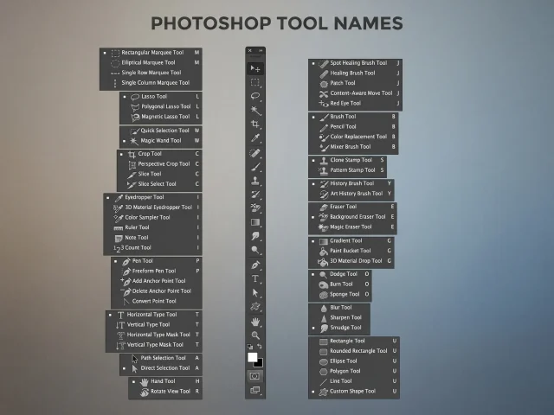Select the Eraser icon in the toolbar
Screen dimensions: 554x415
tap(255, 208)
